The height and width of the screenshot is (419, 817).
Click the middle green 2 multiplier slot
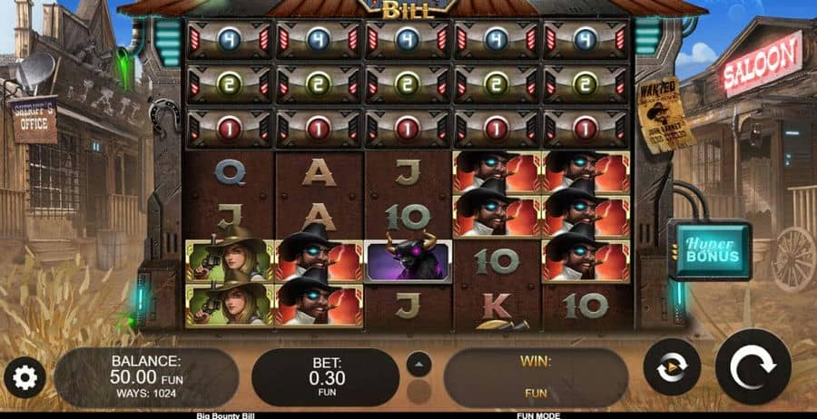(x=408, y=83)
